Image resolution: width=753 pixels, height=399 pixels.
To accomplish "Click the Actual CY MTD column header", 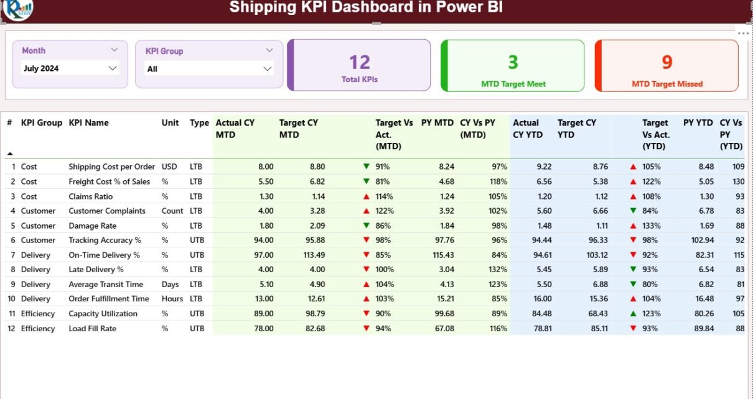I will [235, 129].
